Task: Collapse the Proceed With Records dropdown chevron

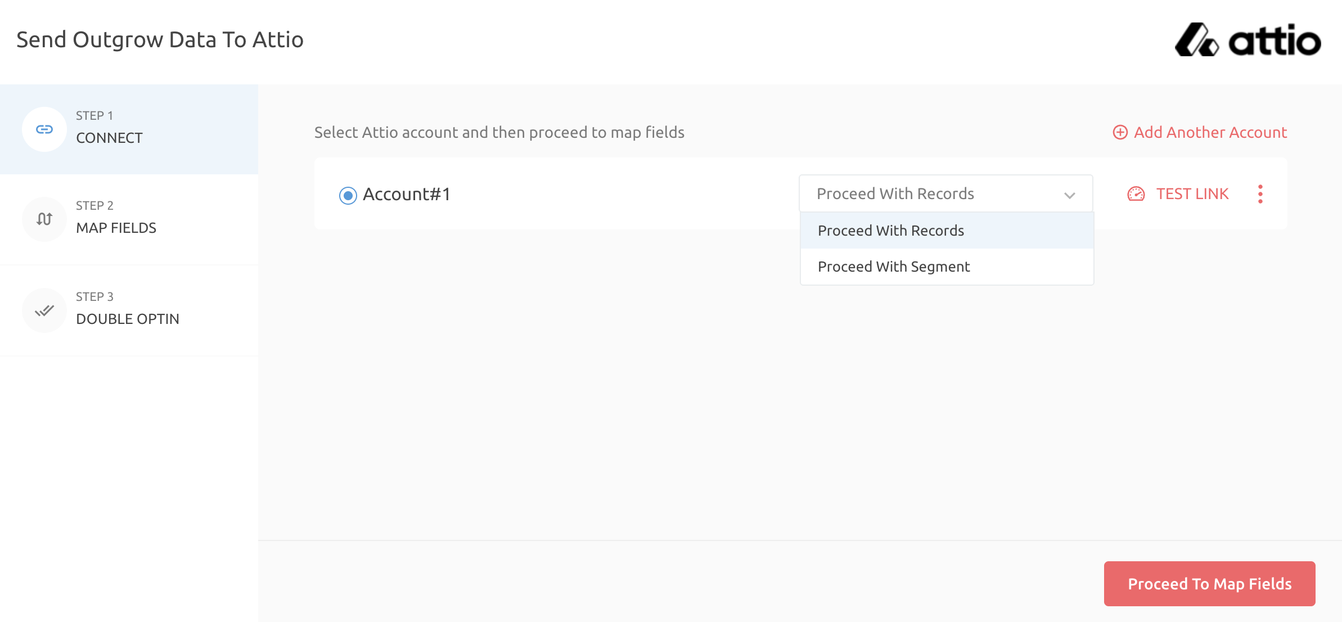Action: click(x=1069, y=195)
